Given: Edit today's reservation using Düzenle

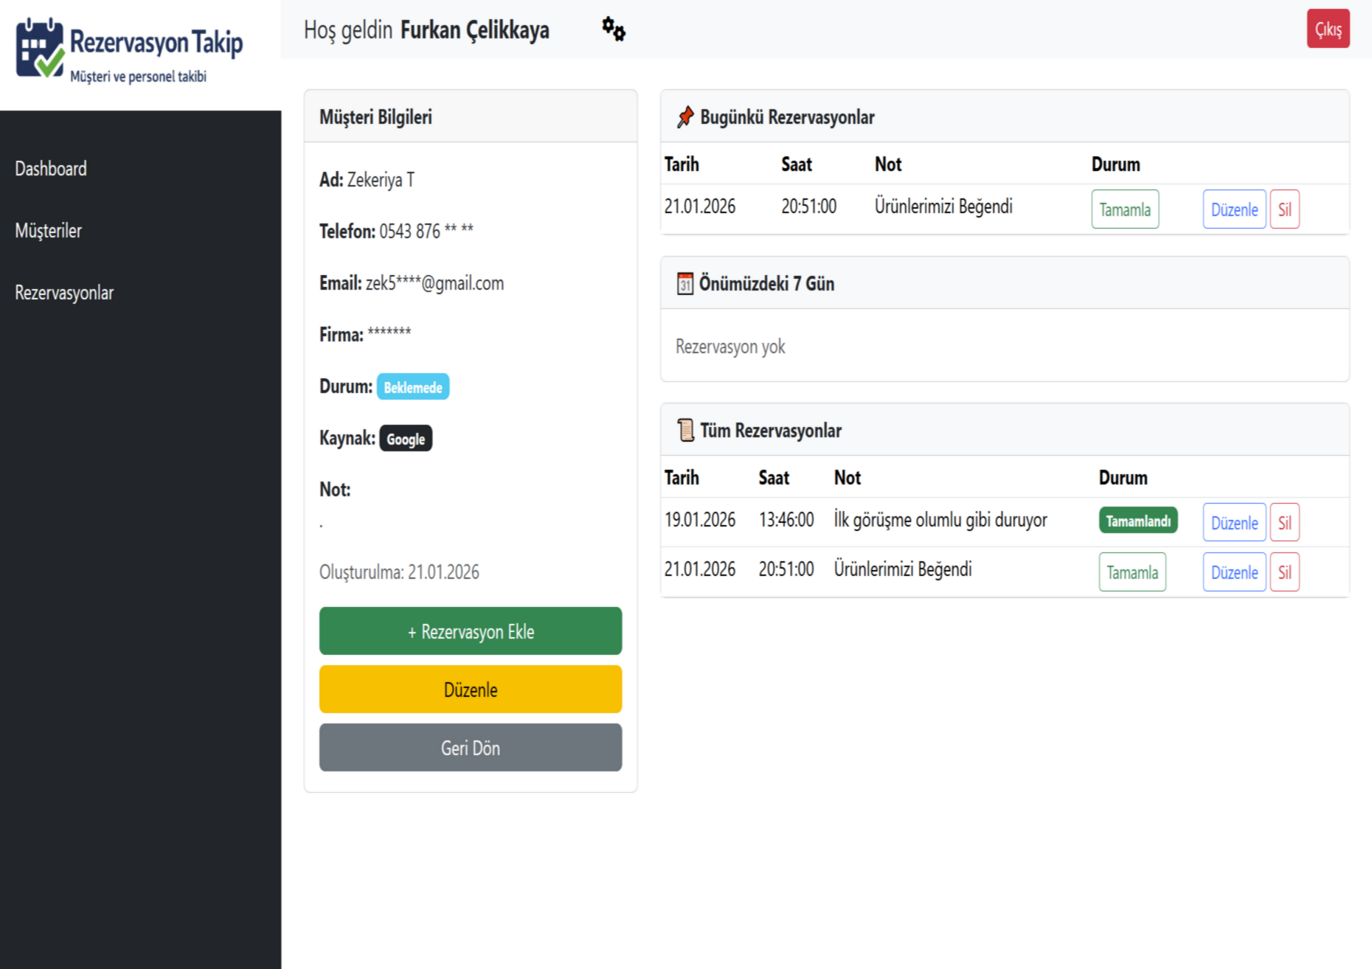Looking at the screenshot, I should [x=1234, y=209].
